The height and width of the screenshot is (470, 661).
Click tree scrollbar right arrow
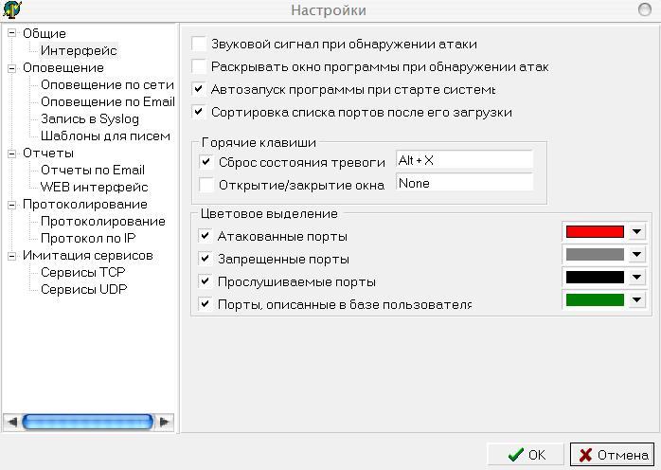tap(165, 422)
